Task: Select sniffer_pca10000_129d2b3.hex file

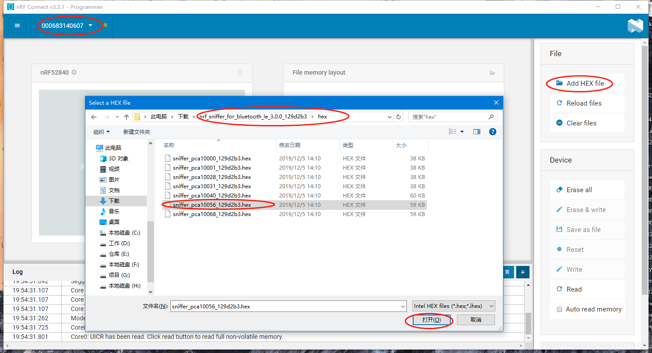Action: pyautogui.click(x=212, y=158)
